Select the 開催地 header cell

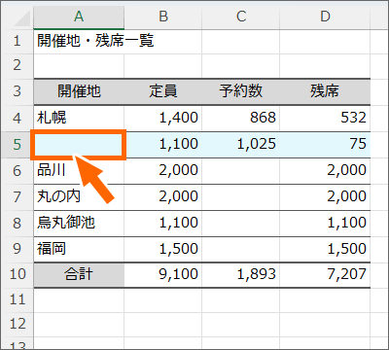[x=79, y=91]
